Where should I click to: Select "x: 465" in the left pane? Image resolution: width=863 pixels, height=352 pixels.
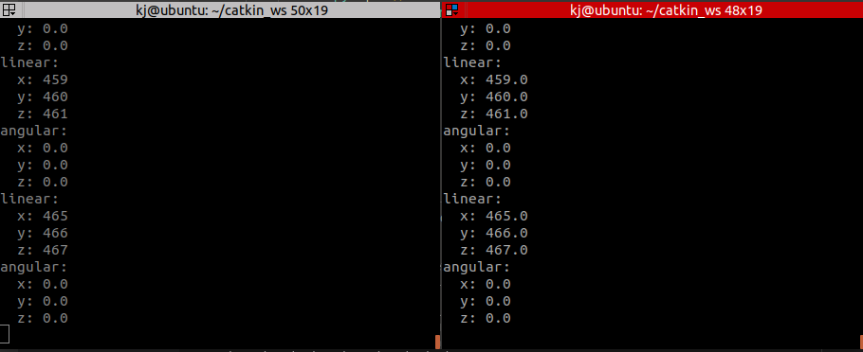[43, 216]
